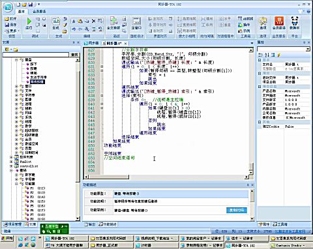The width and height of the screenshot is (313, 249).
Task: Switch to the 输出 output tab
Action: pyautogui.click(x=90, y=224)
